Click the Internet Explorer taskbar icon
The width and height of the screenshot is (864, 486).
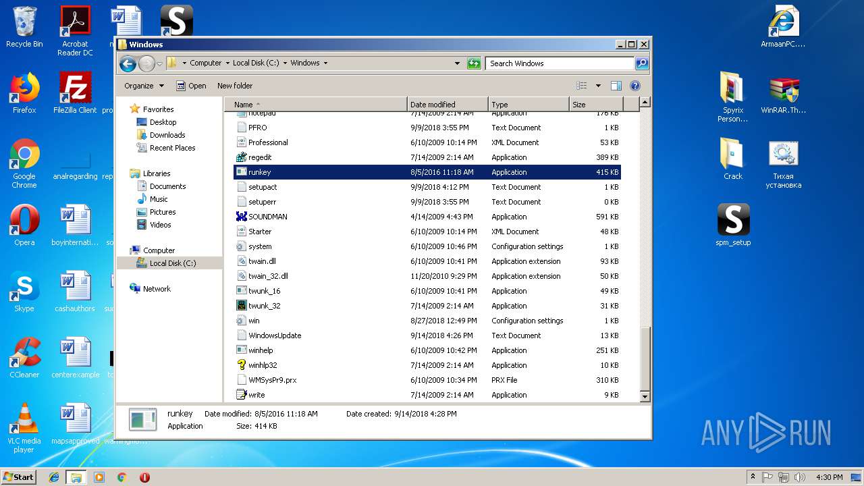pyautogui.click(x=54, y=477)
